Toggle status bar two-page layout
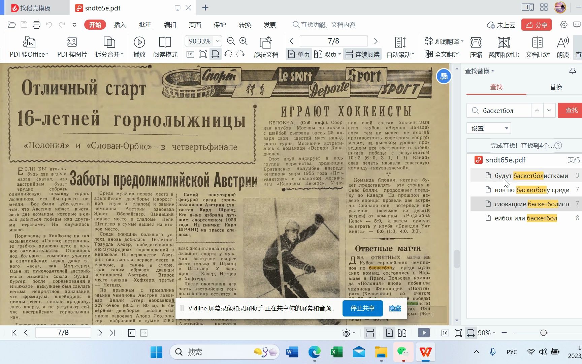The height and width of the screenshot is (364, 582). click(402, 333)
